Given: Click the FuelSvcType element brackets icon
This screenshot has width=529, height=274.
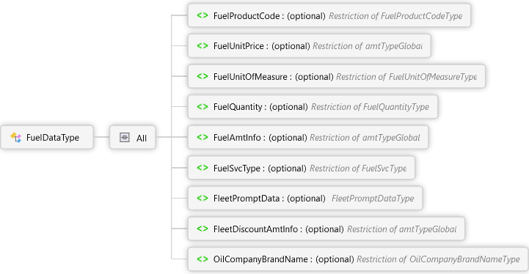Looking at the screenshot, I should (x=203, y=168).
